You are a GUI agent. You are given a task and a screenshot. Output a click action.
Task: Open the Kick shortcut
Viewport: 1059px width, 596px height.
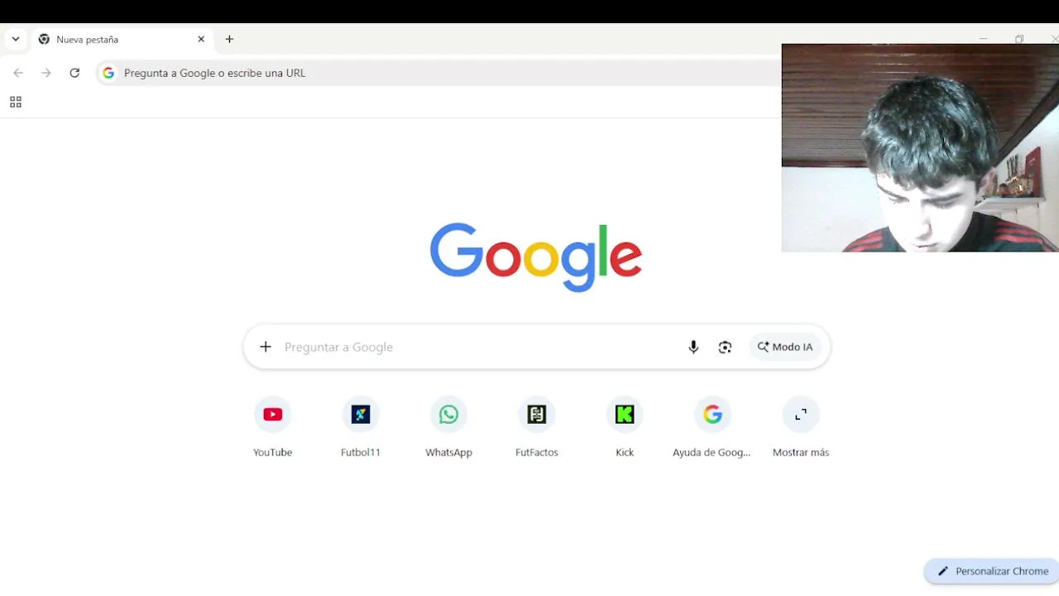(x=625, y=428)
